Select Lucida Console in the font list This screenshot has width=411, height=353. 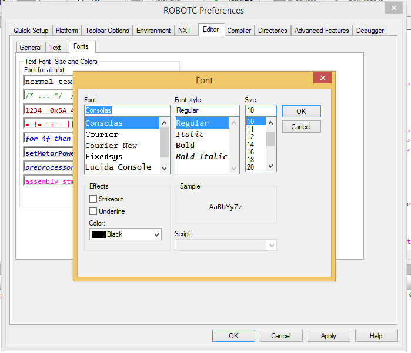(x=122, y=167)
